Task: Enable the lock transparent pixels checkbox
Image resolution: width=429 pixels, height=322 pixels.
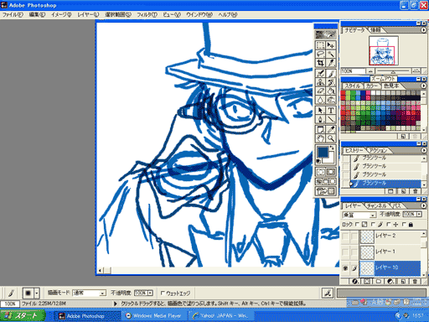Action: click(x=357, y=224)
